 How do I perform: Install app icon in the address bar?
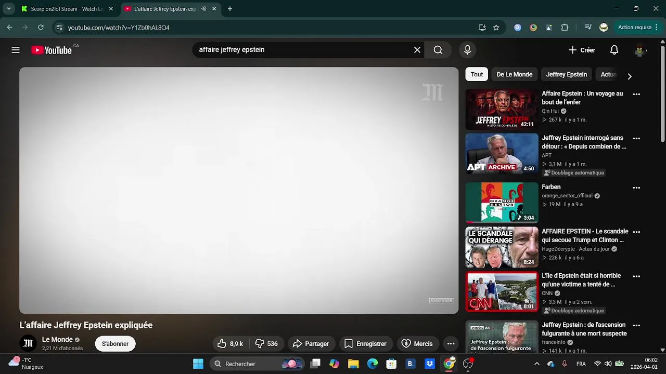[482, 28]
